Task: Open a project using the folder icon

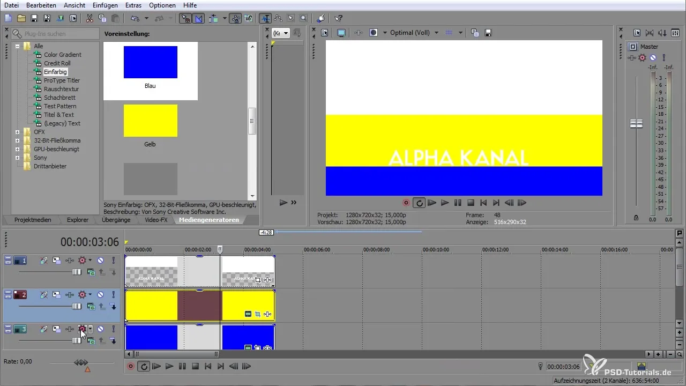Action: click(21, 18)
